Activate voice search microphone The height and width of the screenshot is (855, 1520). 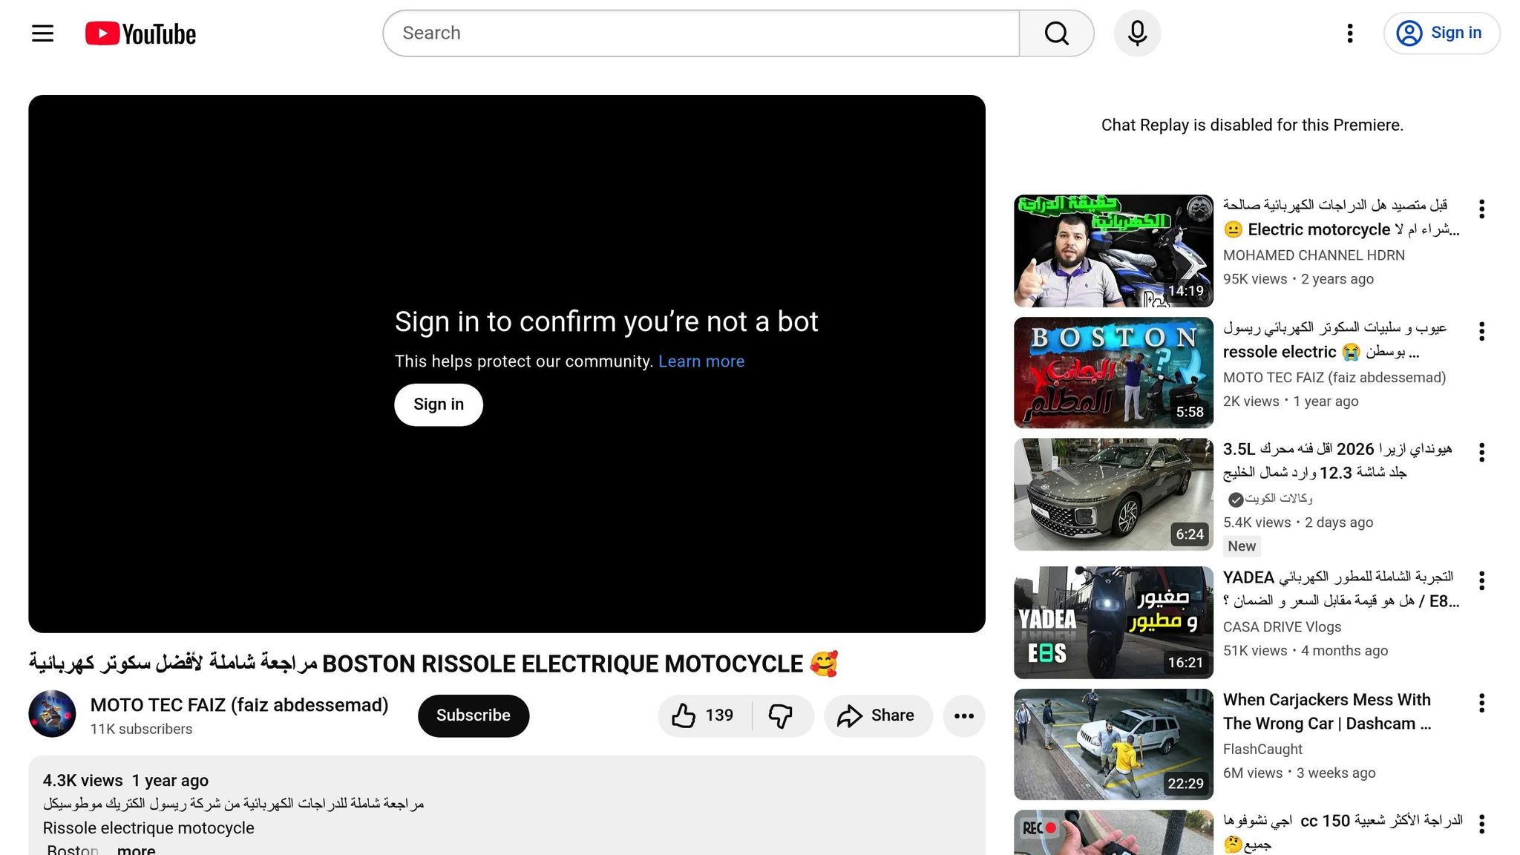click(x=1137, y=33)
